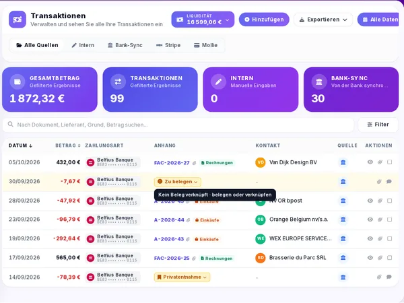This screenshot has height=303, width=404.
Task: Click the Intern card pencil icon
Action: [218, 81]
